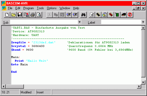The width and height of the screenshot is (147, 96).
Task: Click the vertical scrollbar down arrow
Action: [x=143, y=82]
